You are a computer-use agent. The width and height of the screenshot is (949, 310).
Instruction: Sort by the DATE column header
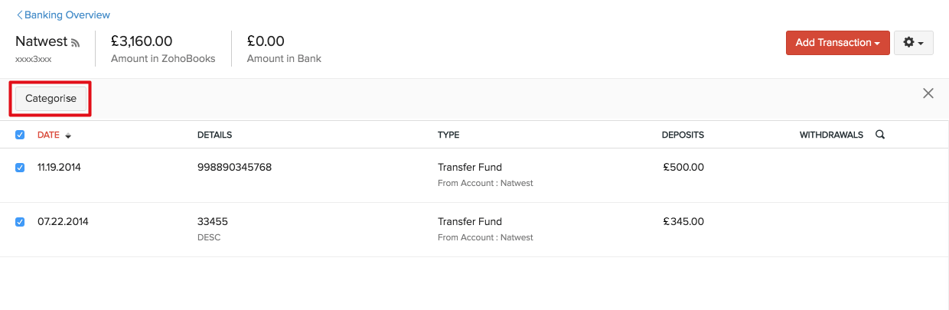48,135
